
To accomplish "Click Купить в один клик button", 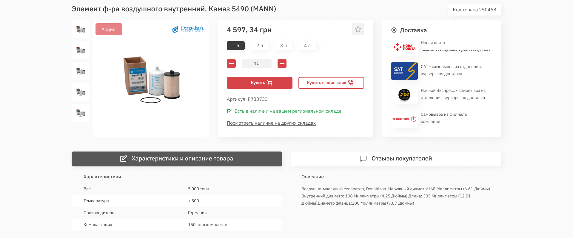I will pyautogui.click(x=331, y=83).
